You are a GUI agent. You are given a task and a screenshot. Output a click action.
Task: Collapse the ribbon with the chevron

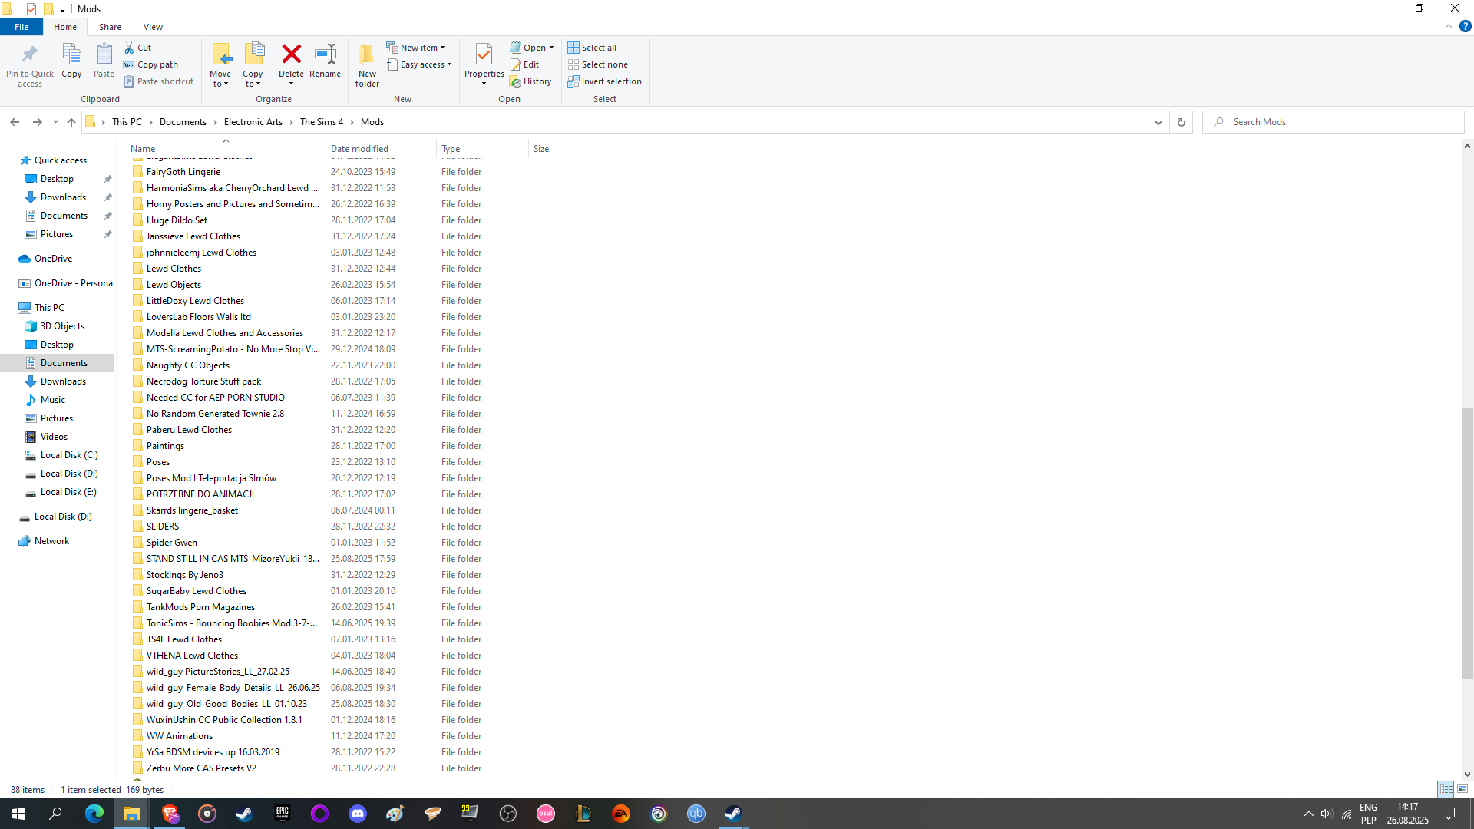coord(1449,27)
